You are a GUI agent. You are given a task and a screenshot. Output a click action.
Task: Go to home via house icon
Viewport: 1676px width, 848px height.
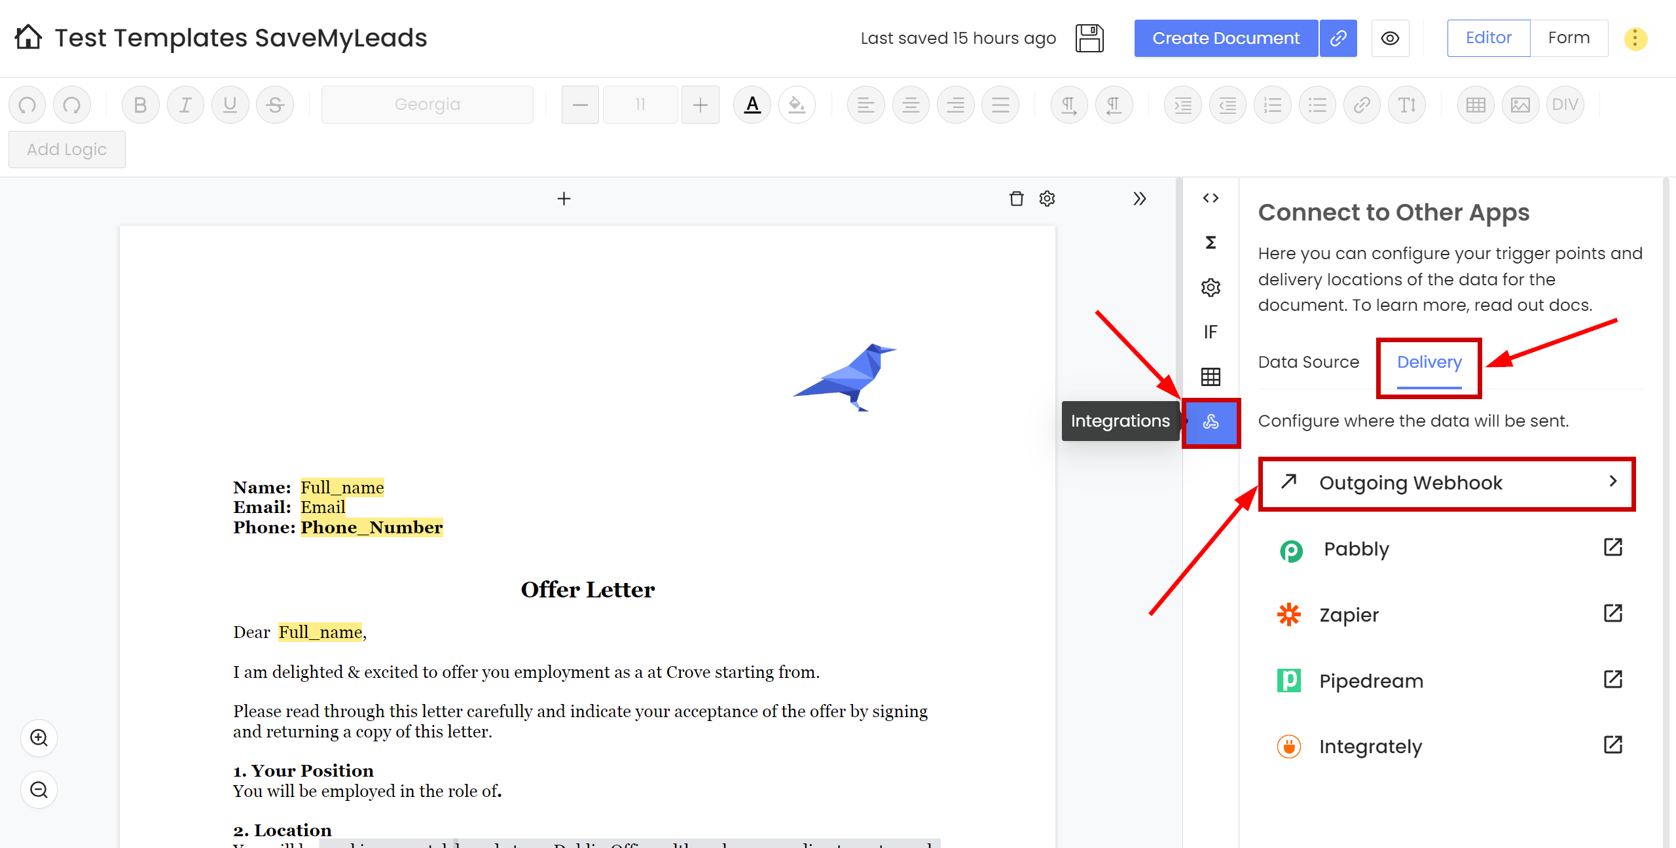(x=28, y=37)
